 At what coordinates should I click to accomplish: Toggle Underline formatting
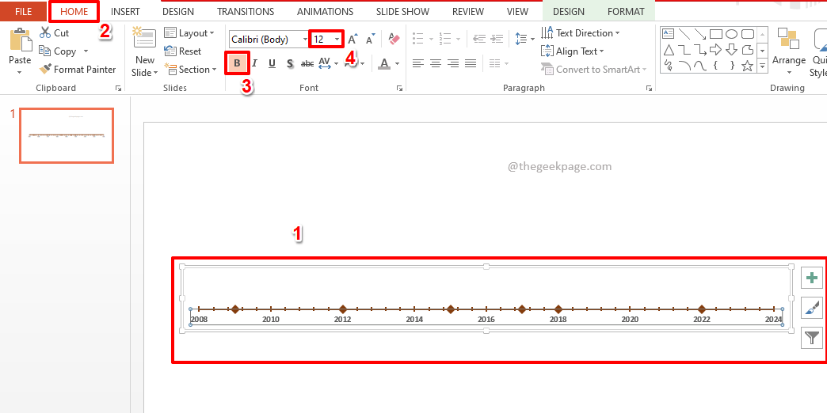pyautogui.click(x=272, y=63)
